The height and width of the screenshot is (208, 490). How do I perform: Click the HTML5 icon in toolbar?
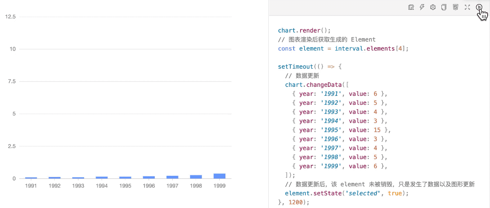455,7
